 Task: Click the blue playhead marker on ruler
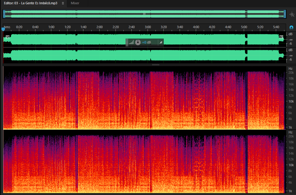tap(3, 29)
